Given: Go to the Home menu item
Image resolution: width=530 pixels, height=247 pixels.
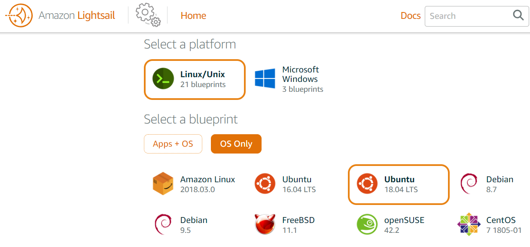Looking at the screenshot, I should point(193,15).
